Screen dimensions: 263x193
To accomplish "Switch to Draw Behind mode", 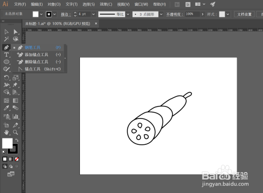I will click(x=11, y=166).
